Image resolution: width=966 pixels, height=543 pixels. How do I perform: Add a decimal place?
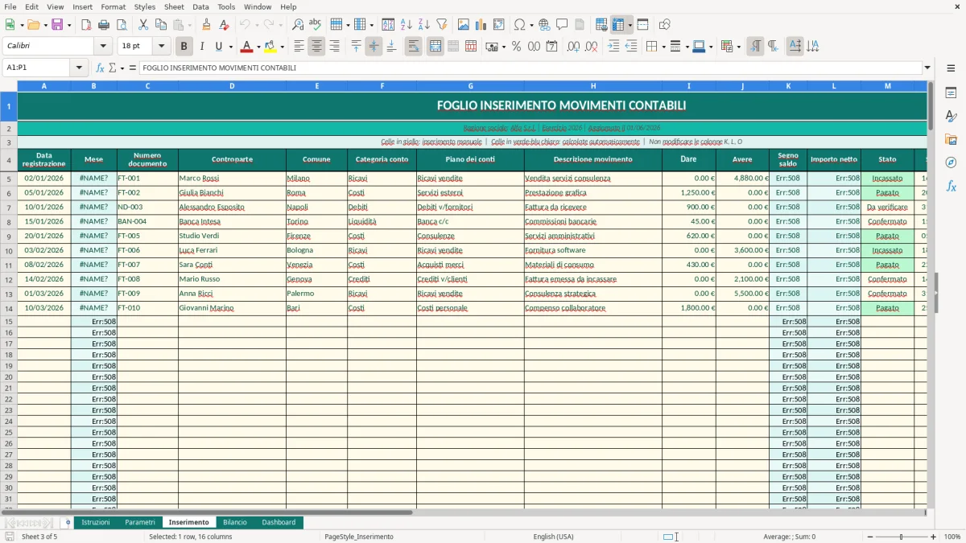573,47
